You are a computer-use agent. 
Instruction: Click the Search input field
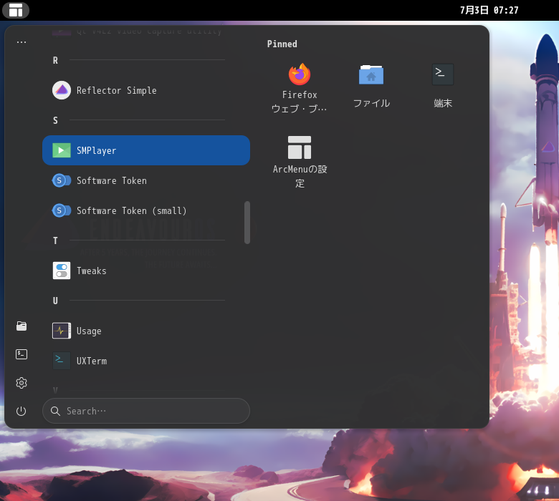[146, 411]
